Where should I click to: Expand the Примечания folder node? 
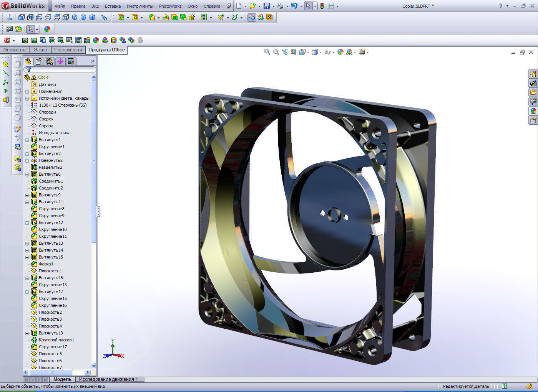pos(27,92)
